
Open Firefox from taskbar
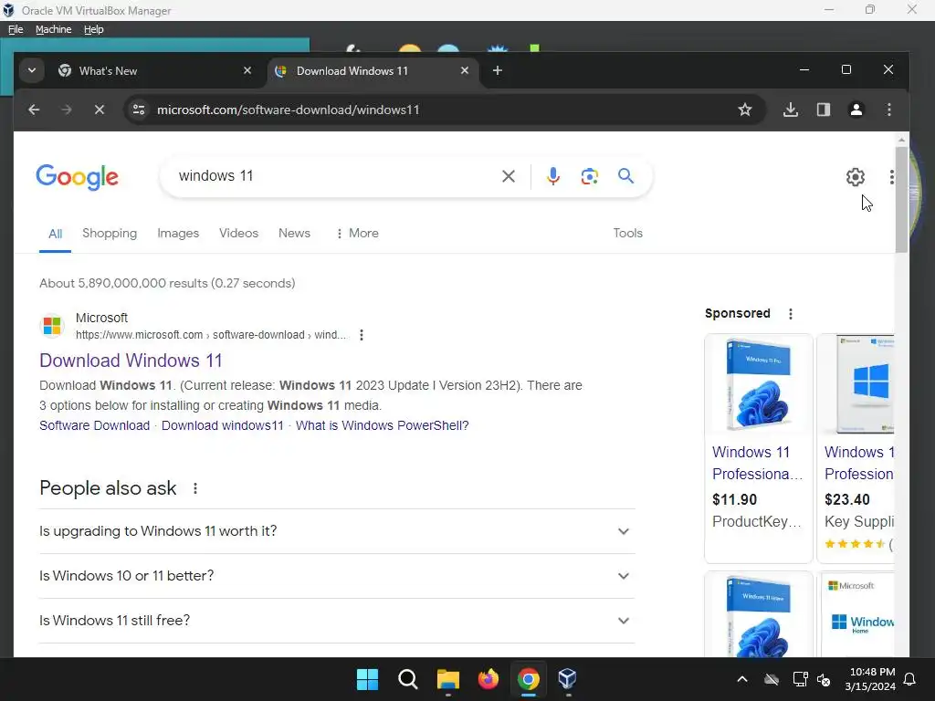[x=489, y=679]
